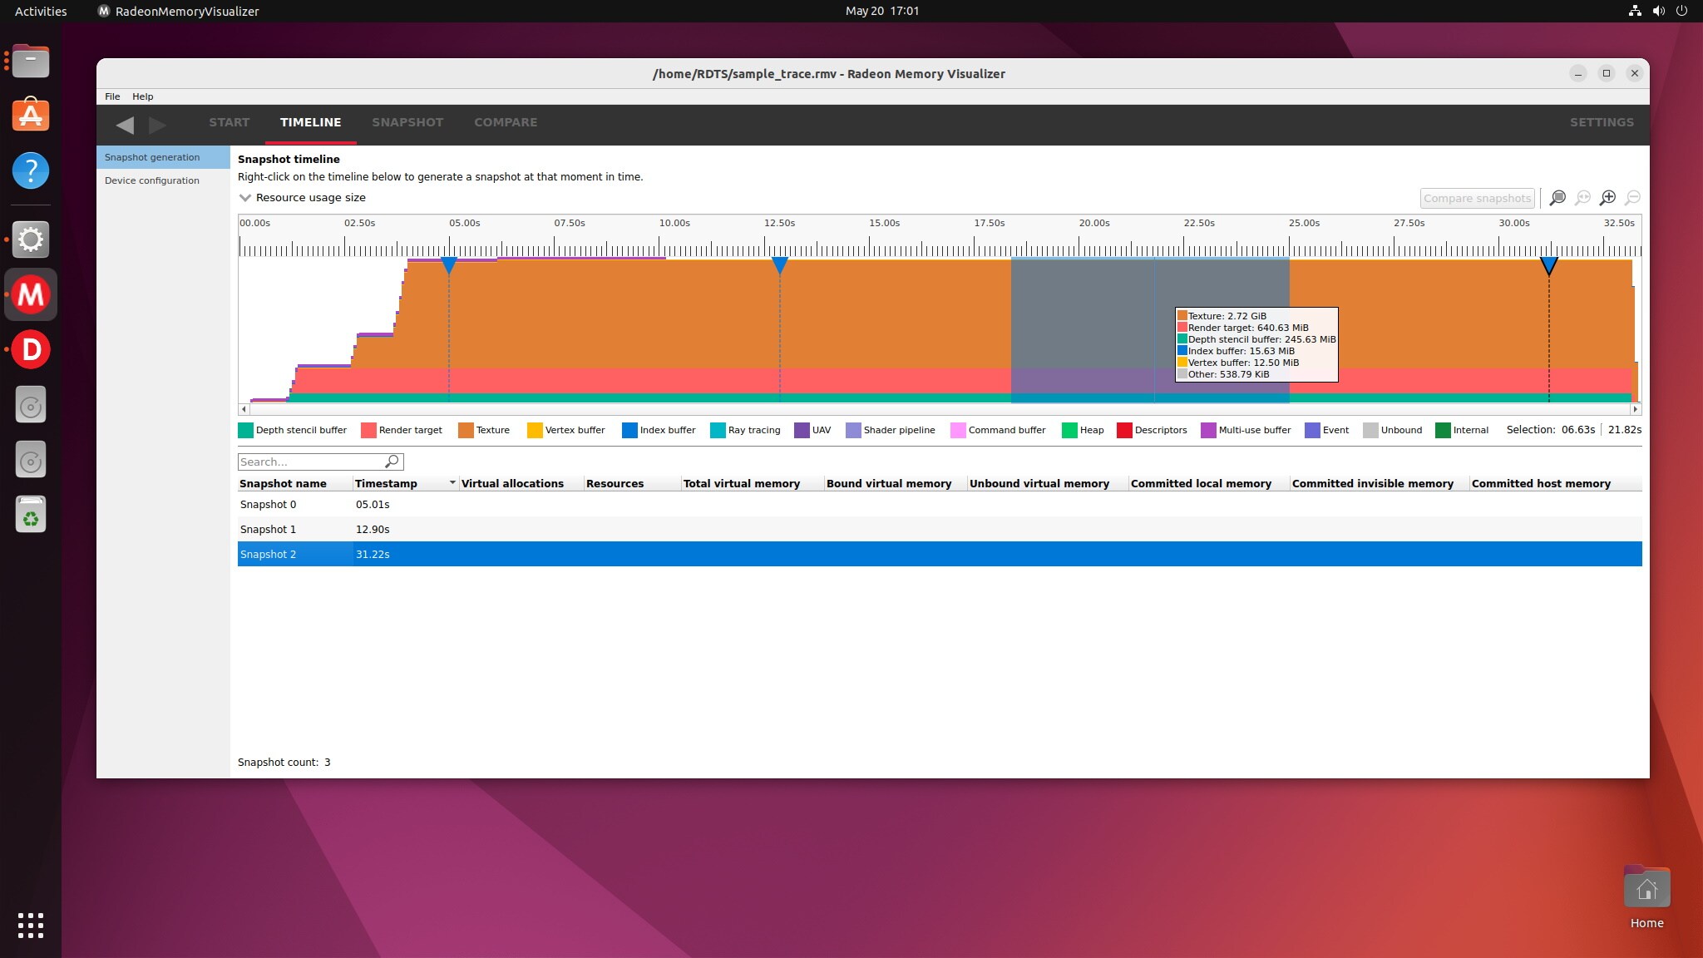Image resolution: width=1703 pixels, height=958 pixels.
Task: Click the Timestamp column sort arrow
Action: click(452, 483)
